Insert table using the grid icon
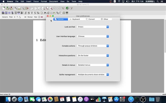Image resolution: width=166 pixels, height=103 pixels. pos(51,13)
